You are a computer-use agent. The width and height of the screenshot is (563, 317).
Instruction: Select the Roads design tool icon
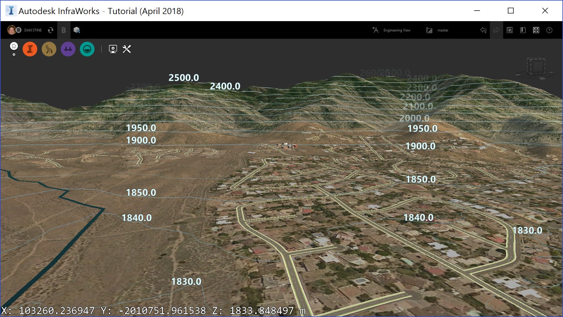pos(49,49)
